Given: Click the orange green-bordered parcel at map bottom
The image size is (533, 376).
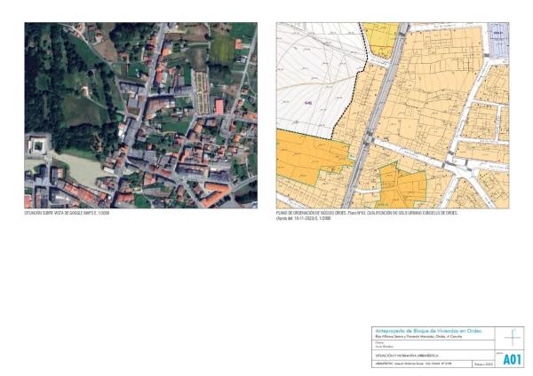Looking at the screenshot, I should pyautogui.click(x=402, y=186).
